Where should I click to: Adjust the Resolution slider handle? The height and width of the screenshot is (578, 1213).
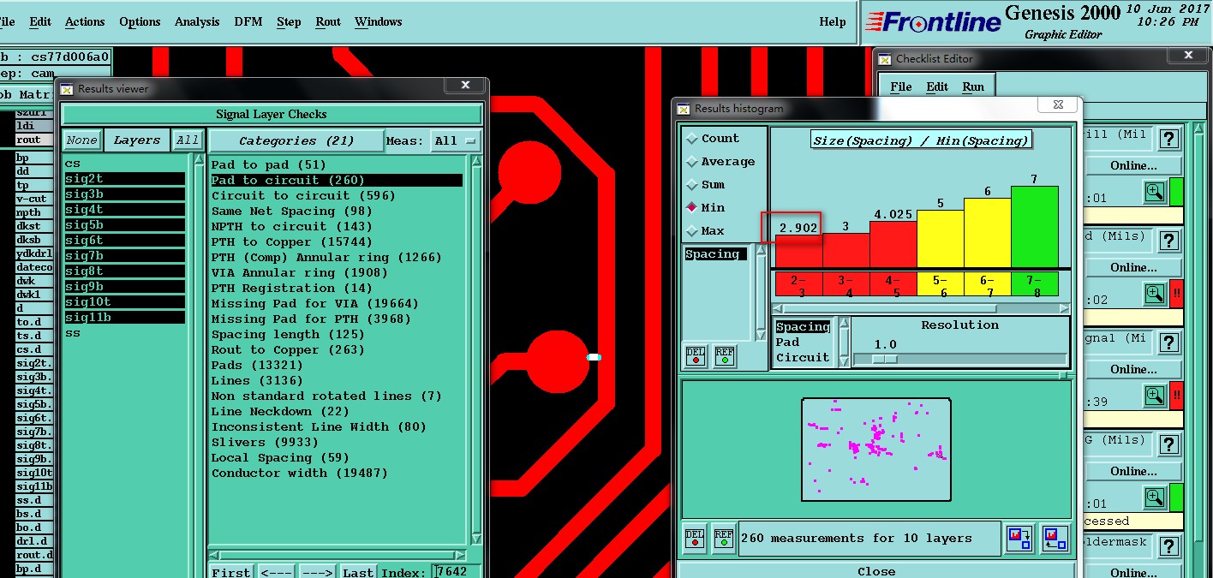[885, 359]
